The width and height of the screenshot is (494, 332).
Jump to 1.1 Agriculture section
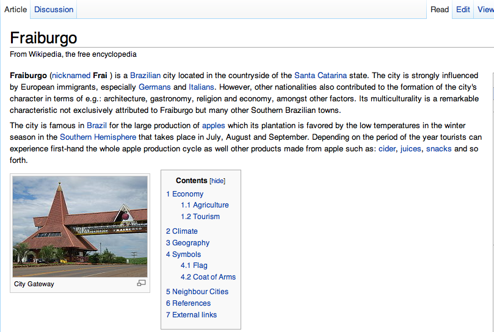click(205, 205)
